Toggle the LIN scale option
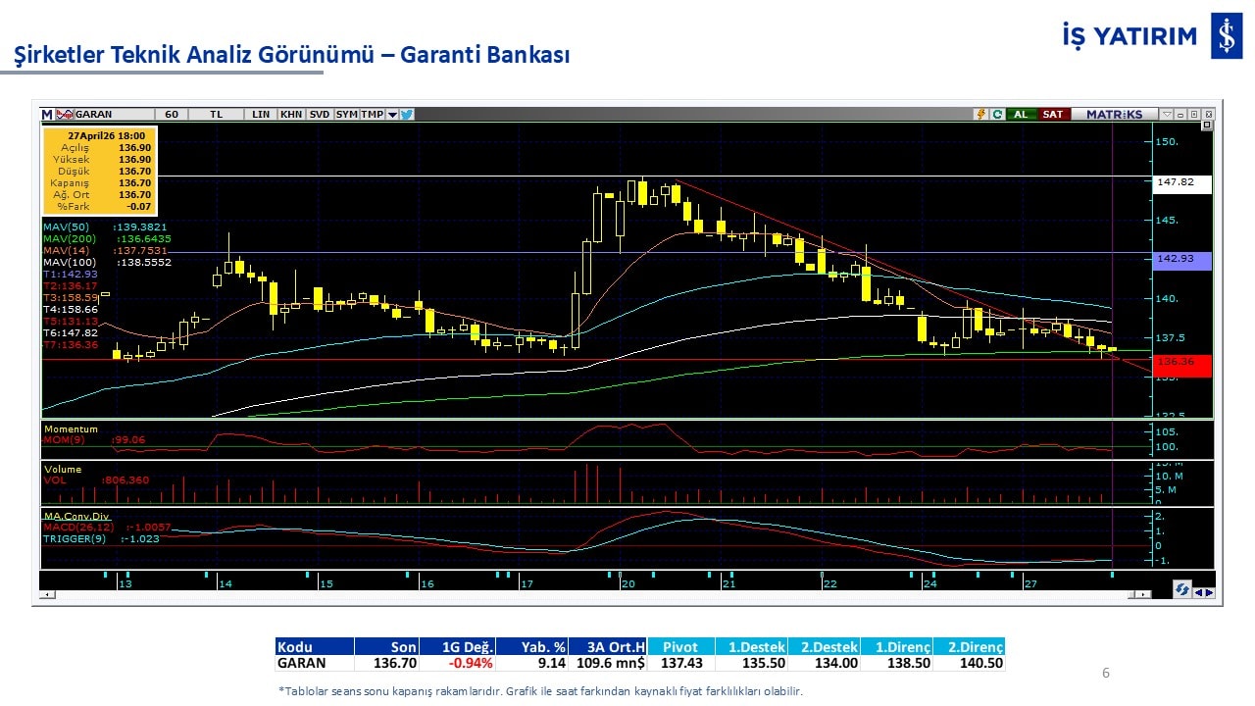The height and width of the screenshot is (706, 1255). [260, 114]
